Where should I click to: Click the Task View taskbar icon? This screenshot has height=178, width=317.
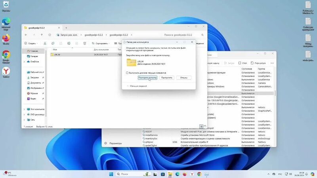[155, 174]
